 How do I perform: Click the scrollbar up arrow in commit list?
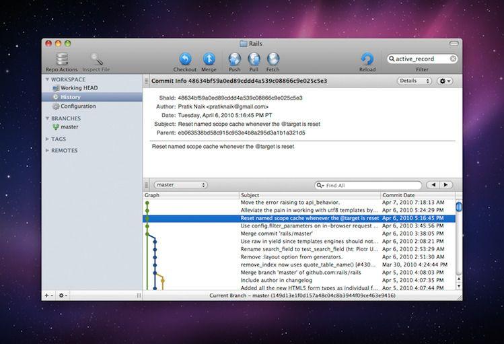tap(459, 279)
